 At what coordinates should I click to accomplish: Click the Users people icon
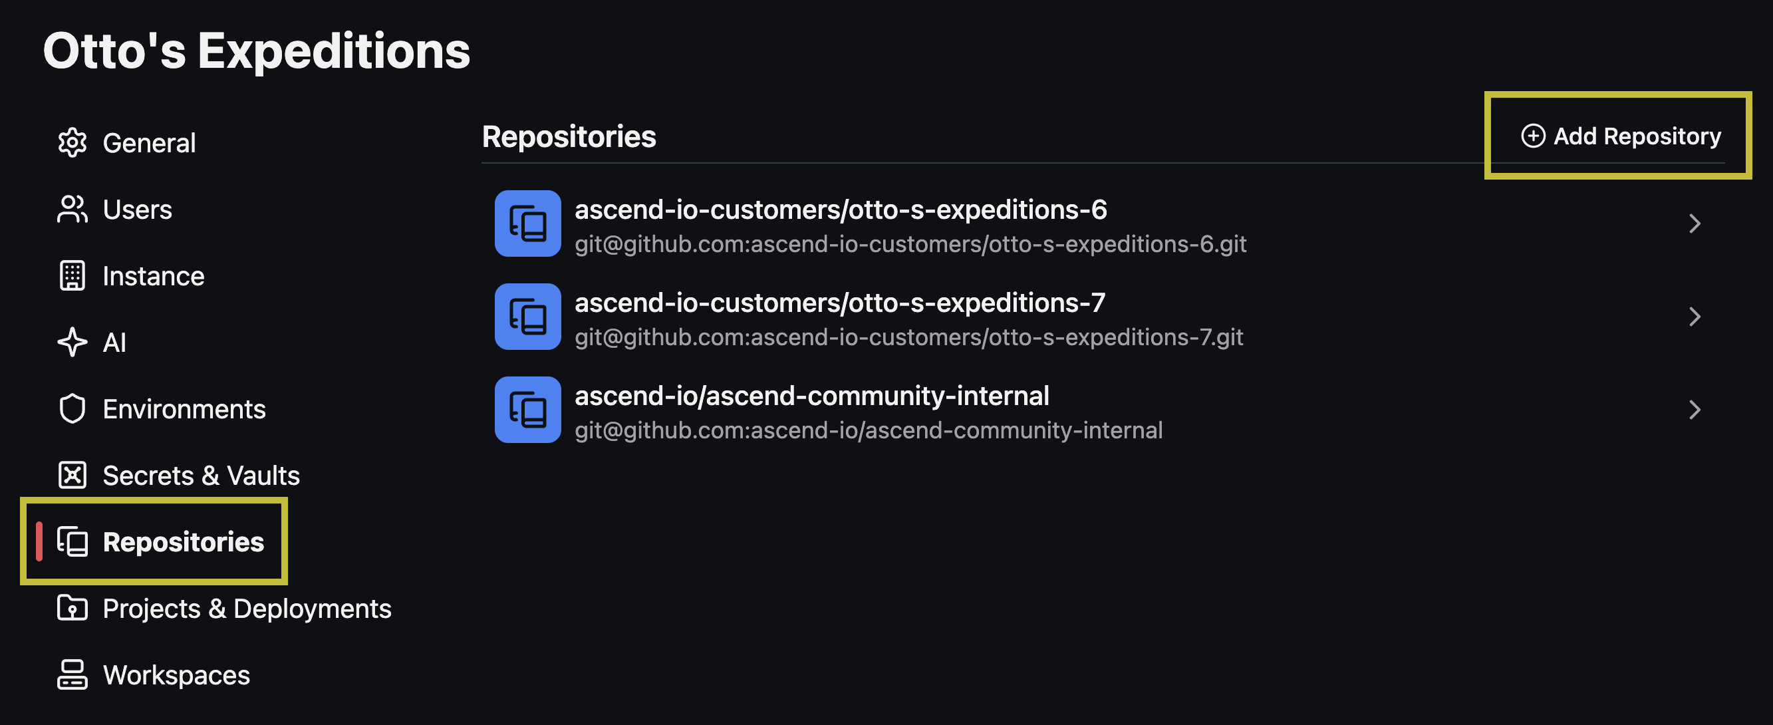tap(72, 210)
